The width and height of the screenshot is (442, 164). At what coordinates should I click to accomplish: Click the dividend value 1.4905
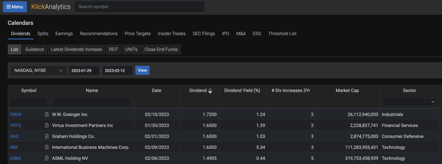210,158
